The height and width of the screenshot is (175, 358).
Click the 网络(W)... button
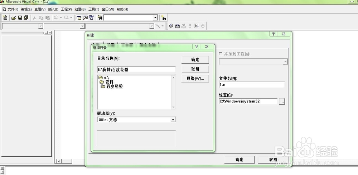(195, 78)
